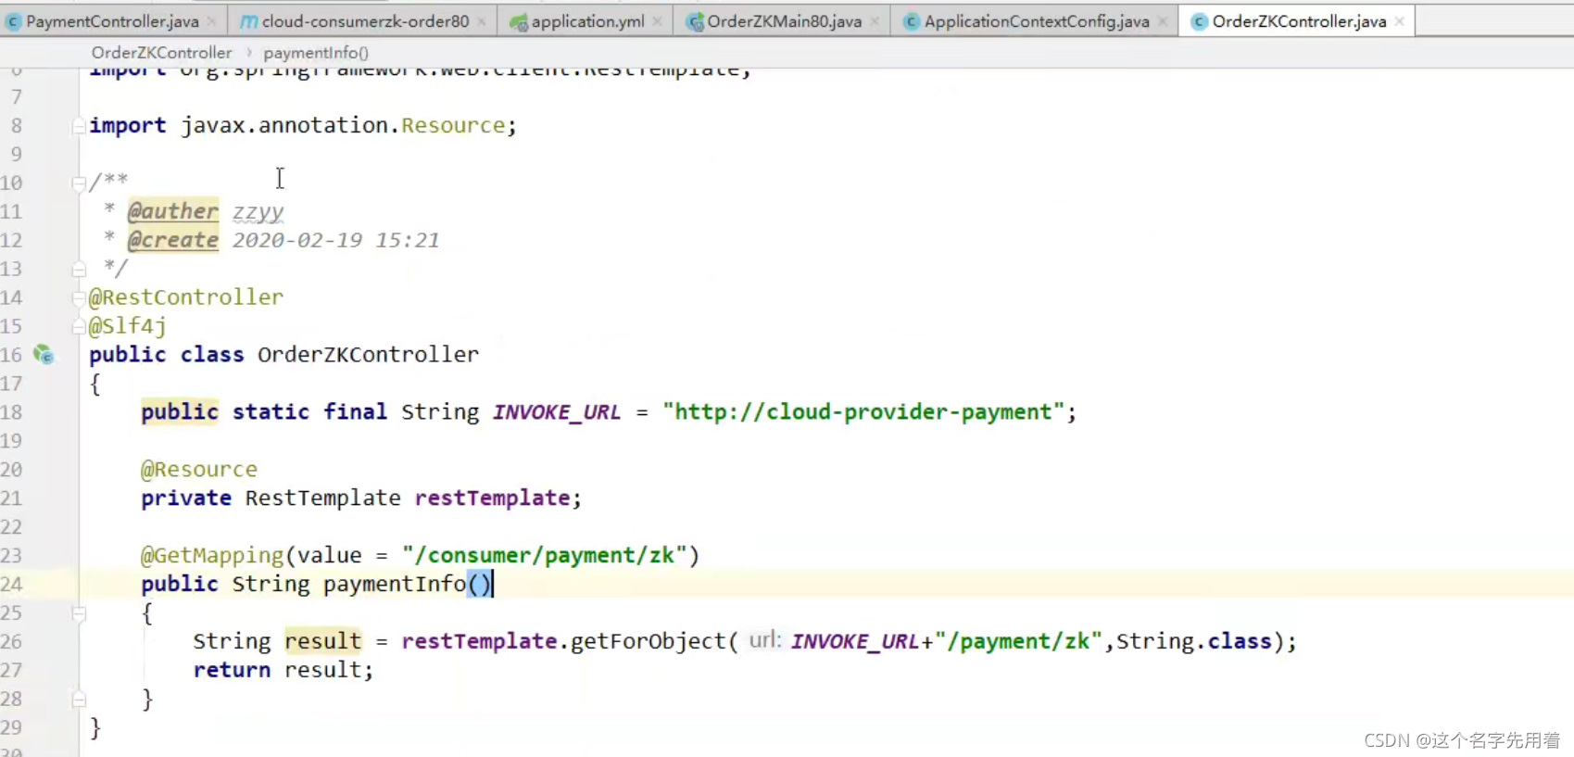Click the PaymentController.java class file icon
The image size is (1574, 757).
13,21
